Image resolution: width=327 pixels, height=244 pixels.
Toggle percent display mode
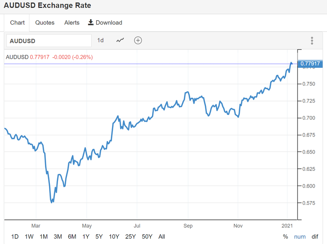click(285, 236)
